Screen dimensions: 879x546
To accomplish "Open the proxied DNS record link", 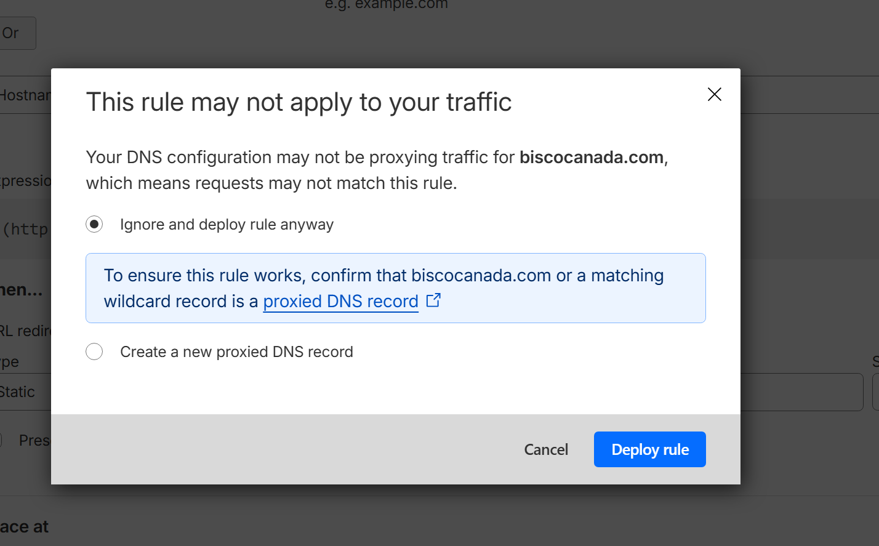I will point(340,301).
